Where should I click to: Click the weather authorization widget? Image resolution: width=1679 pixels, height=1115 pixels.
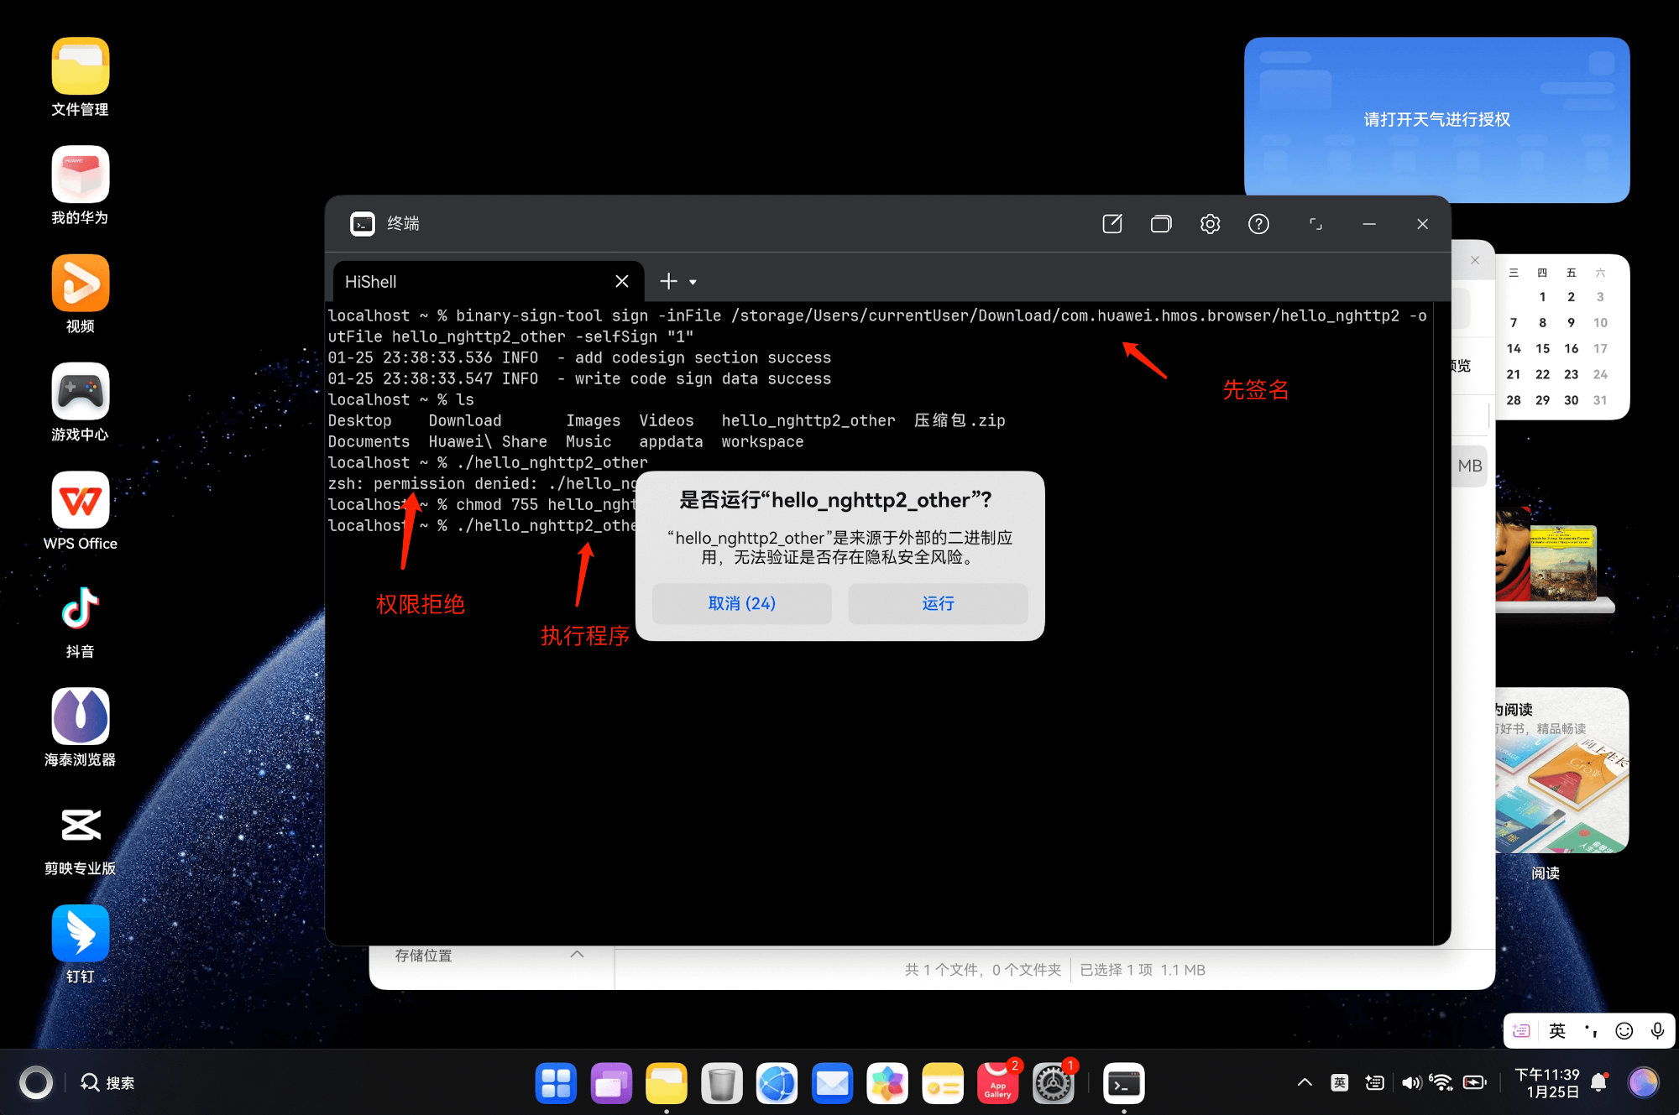tap(1436, 119)
